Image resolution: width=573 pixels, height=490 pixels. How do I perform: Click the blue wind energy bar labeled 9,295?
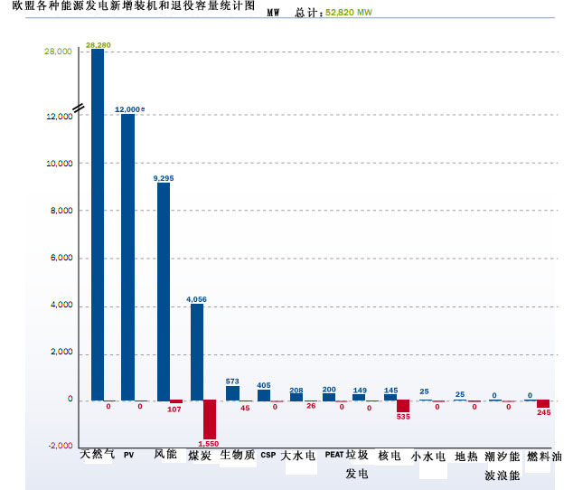pyautogui.click(x=164, y=291)
